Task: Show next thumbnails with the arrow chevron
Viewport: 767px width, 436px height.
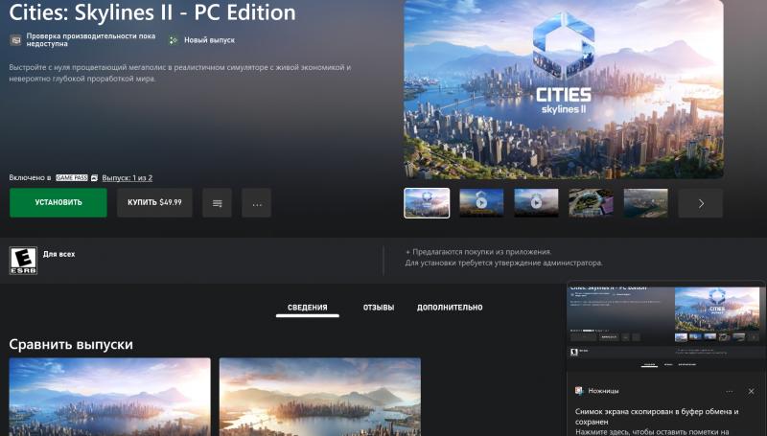Action: tap(701, 203)
